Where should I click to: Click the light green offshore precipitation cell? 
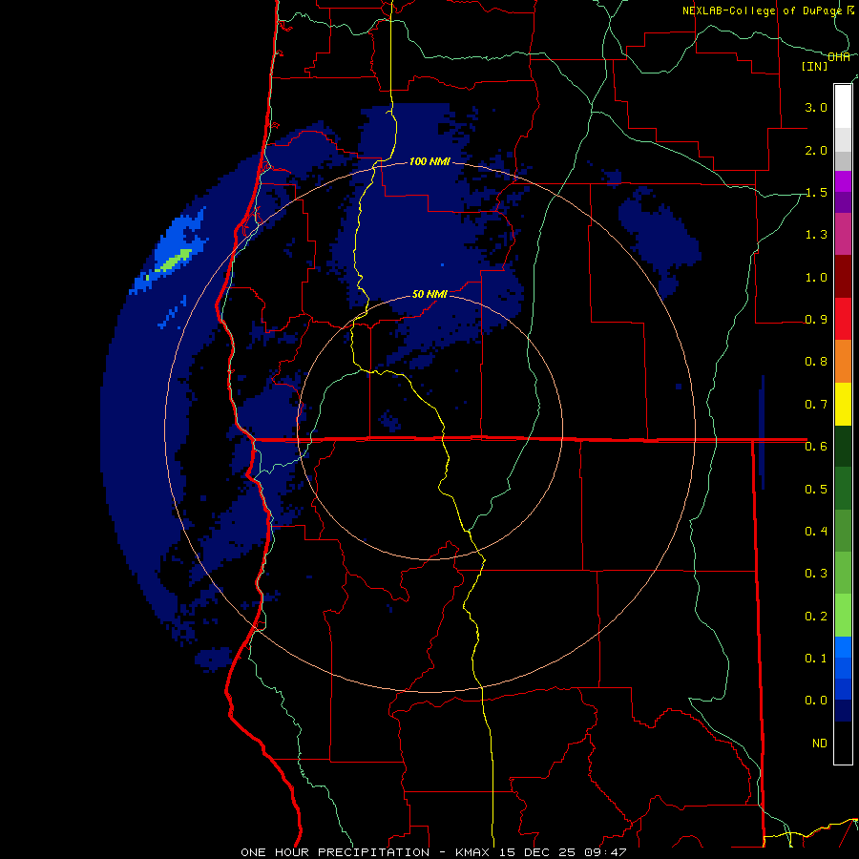[x=174, y=260]
